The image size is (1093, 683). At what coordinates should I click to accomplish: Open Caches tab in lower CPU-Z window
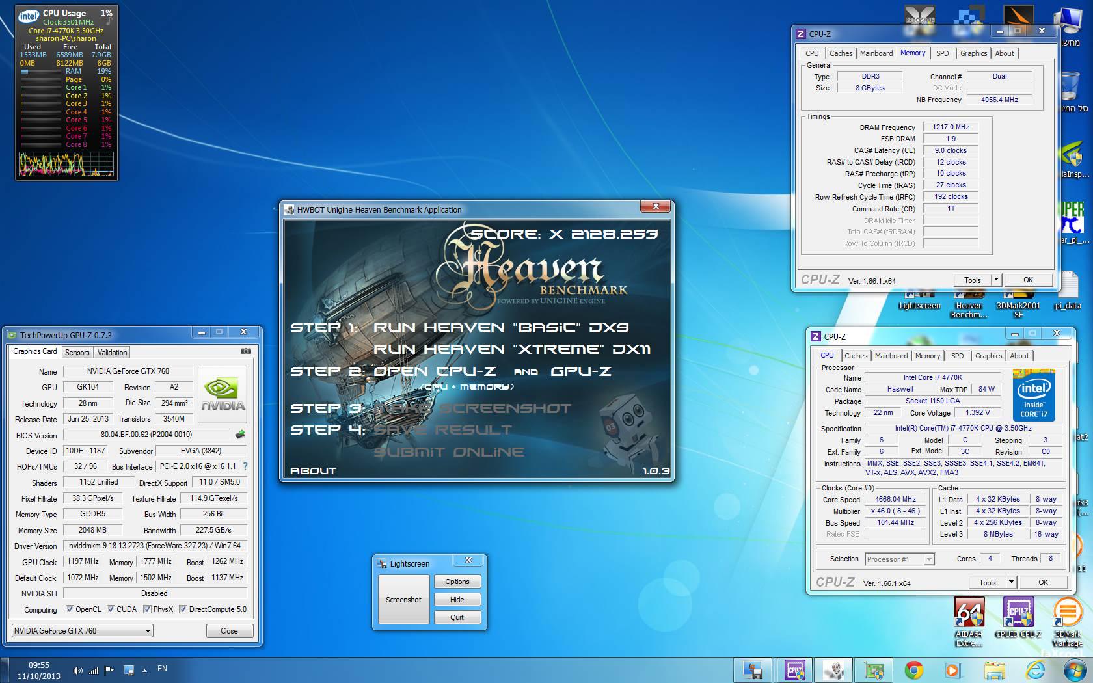click(856, 356)
